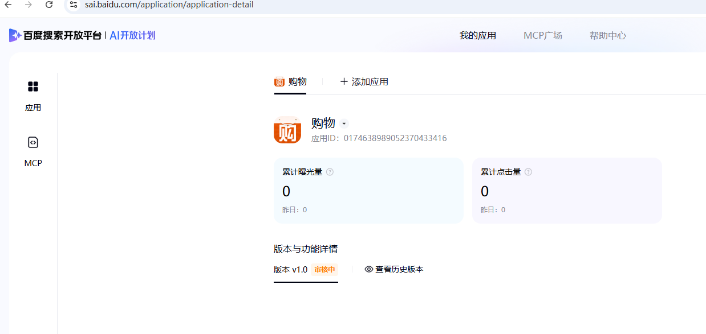Select the sai.baidu.com URL in the address bar
Screen dimensions: 706x334
(x=169, y=5)
